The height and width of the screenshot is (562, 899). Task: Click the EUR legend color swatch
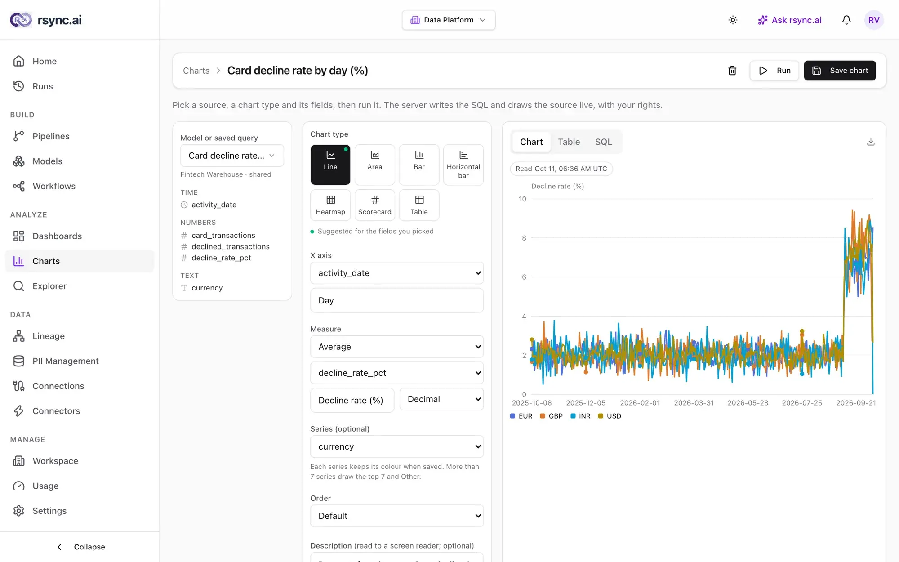tap(512, 416)
